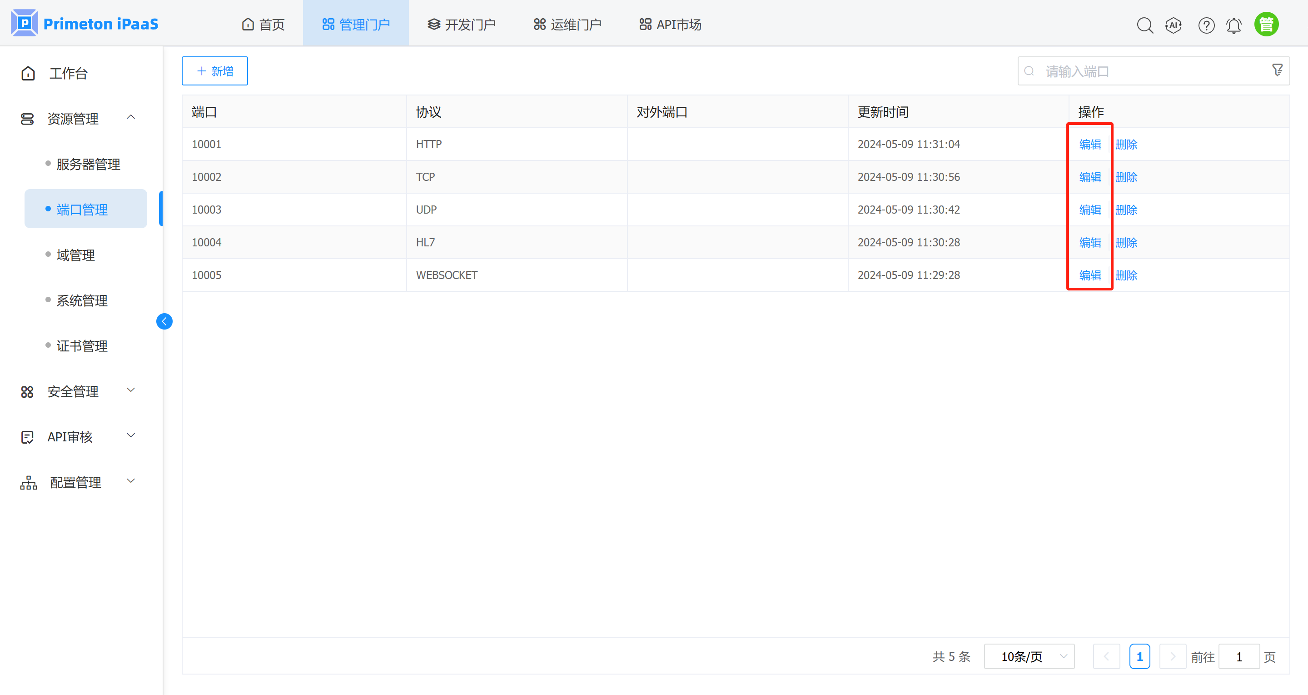Collapse the left sidebar with blue arrow

164,321
